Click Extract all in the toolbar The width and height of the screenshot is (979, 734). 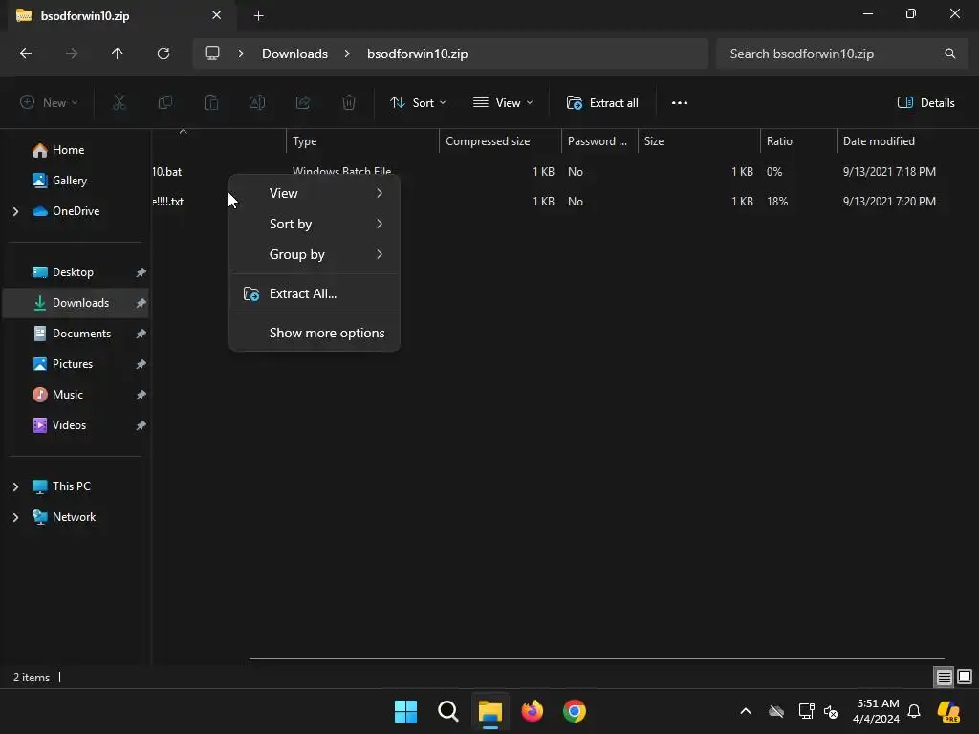(602, 103)
